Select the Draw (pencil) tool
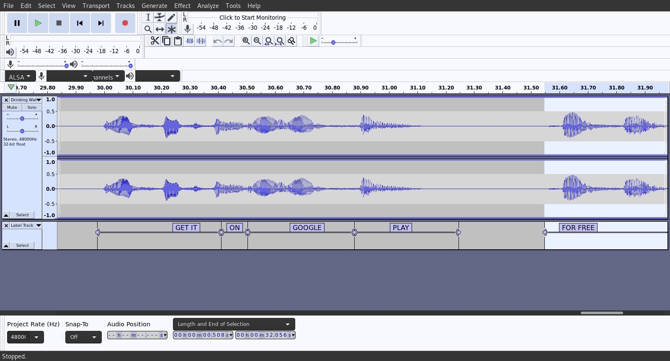The height and width of the screenshot is (361, 670). click(x=171, y=17)
